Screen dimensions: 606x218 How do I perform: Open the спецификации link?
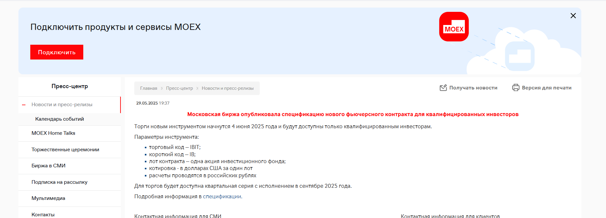pos(222,197)
